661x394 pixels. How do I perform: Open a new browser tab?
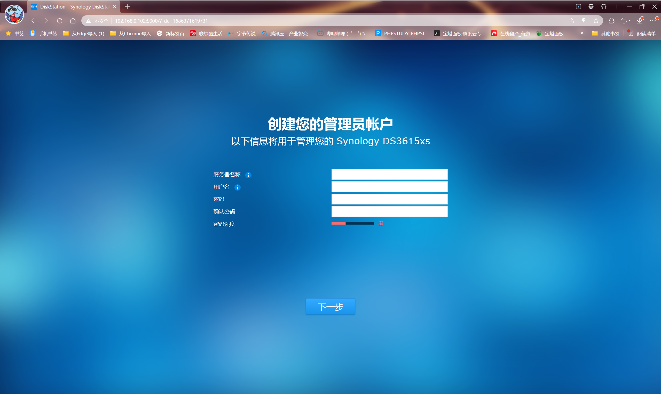click(x=127, y=7)
